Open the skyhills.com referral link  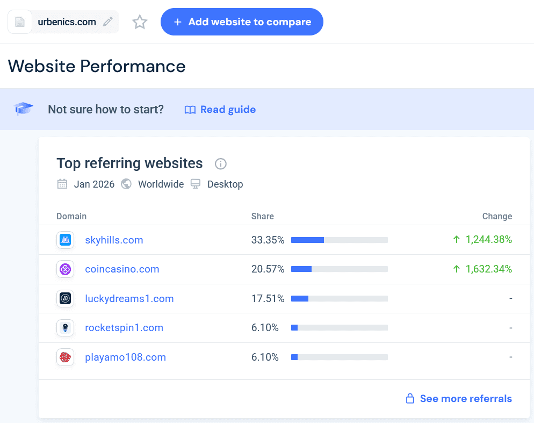pos(114,240)
